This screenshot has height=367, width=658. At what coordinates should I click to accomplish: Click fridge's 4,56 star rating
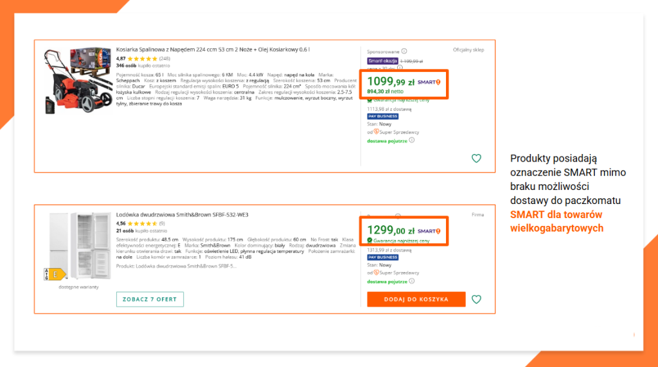coord(137,223)
